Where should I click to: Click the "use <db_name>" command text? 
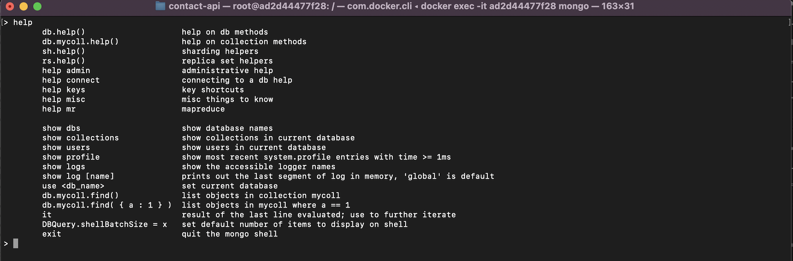coord(73,186)
